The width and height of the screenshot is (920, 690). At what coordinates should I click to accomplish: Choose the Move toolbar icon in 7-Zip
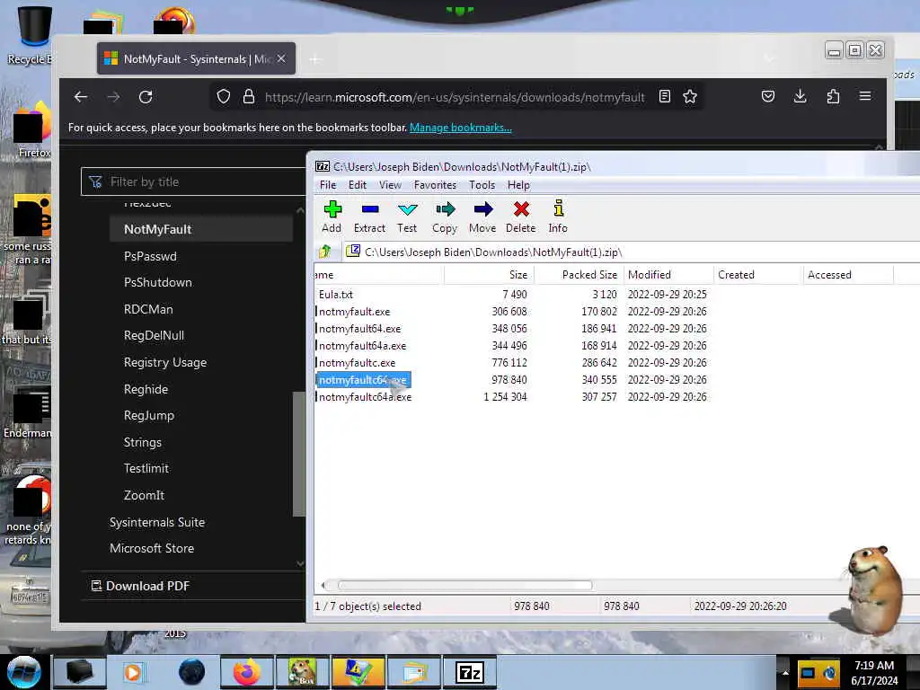482,217
